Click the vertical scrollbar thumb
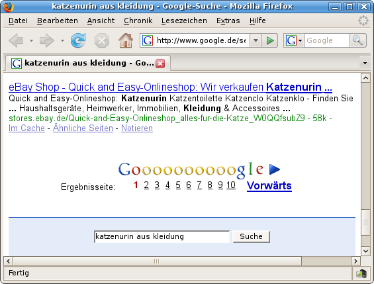The image size is (374, 284). 365,222
